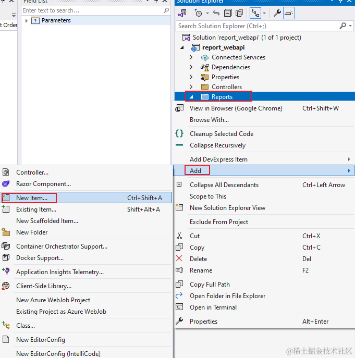Open the Add submenu
The height and width of the screenshot is (358, 355).
264,170
